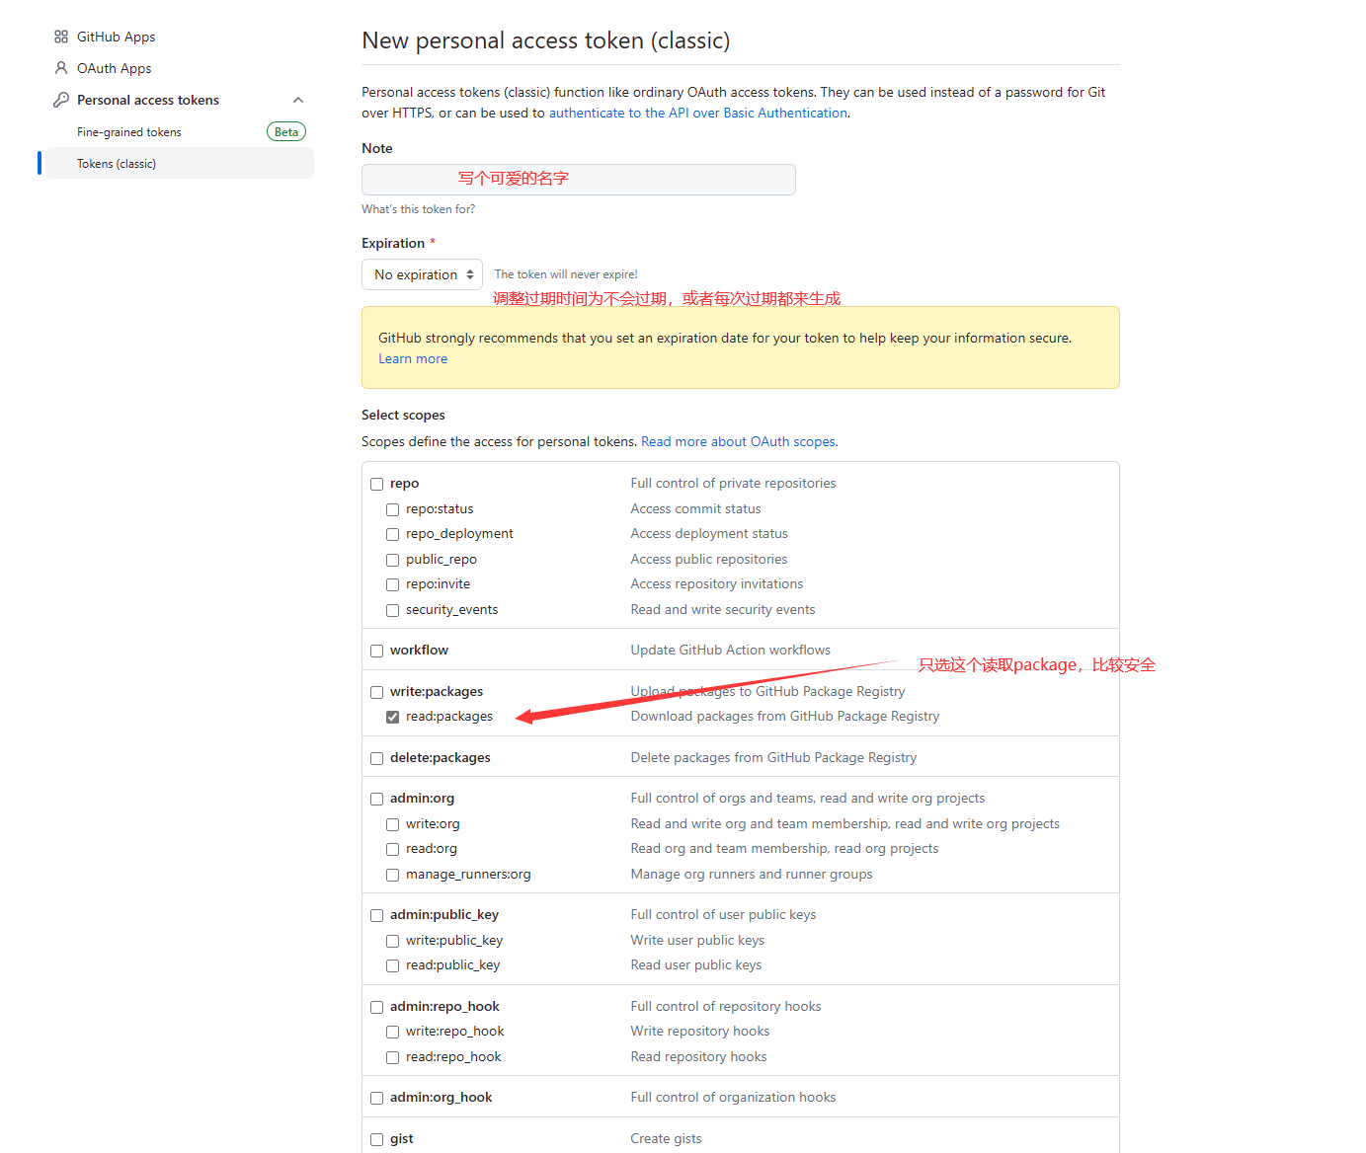Enable the admin:org_hook scope checkbox

(376, 1098)
